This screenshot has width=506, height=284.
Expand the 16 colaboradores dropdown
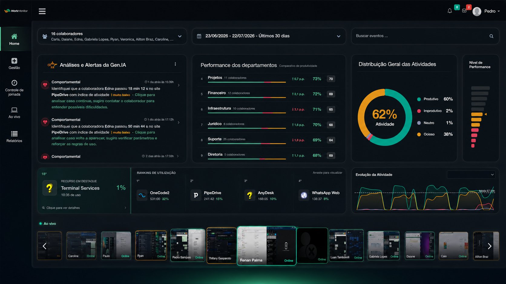(180, 36)
